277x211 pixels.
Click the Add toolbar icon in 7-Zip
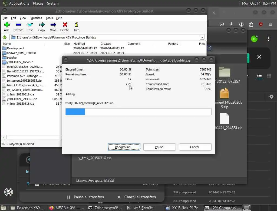pyautogui.click(x=7, y=27)
